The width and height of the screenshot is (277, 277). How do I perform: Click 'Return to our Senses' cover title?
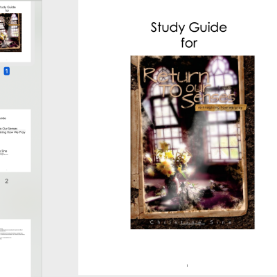(189, 87)
